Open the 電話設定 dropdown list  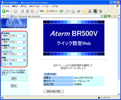(x=13, y=42)
